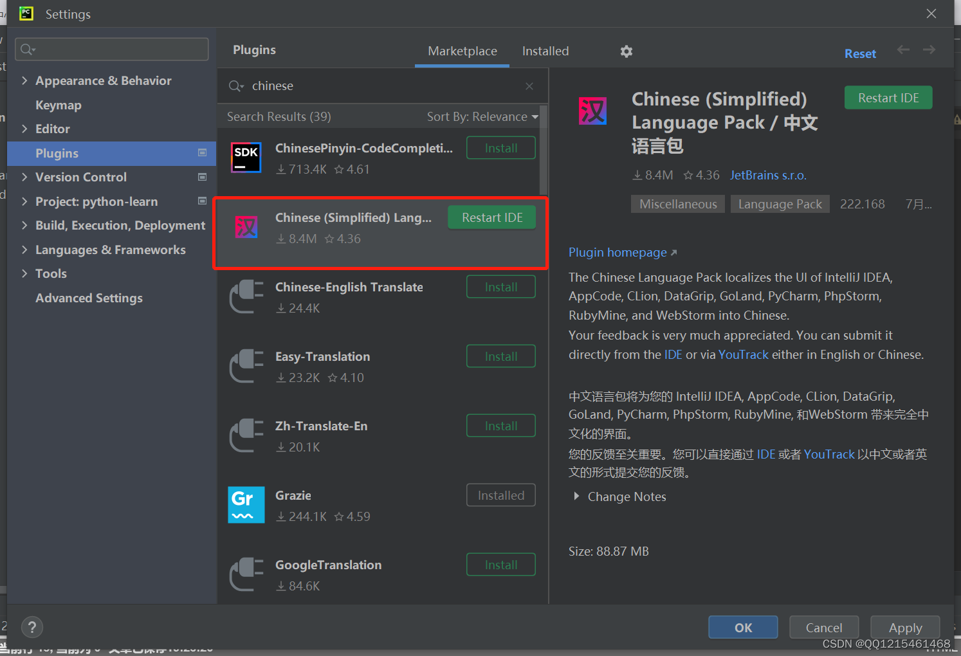Switch to the Marketplace tab

(462, 51)
